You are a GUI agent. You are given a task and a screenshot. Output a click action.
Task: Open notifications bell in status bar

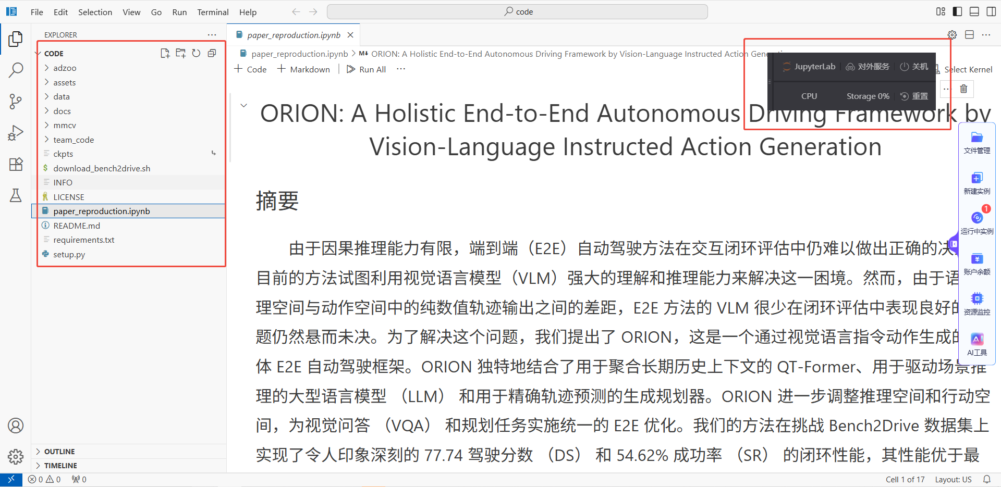[987, 479]
